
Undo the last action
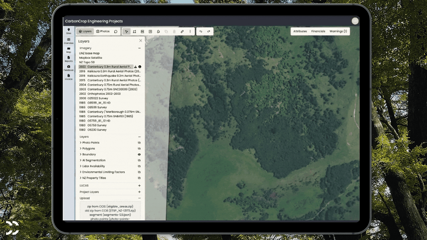click(x=201, y=31)
